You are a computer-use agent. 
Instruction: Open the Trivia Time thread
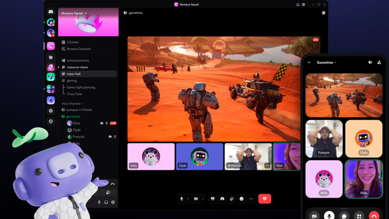click(x=74, y=94)
